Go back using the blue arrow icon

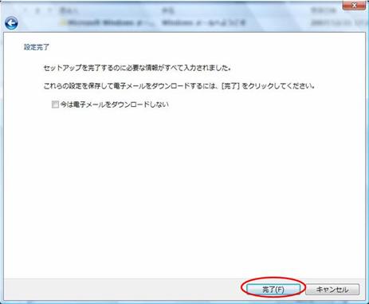[11, 23]
